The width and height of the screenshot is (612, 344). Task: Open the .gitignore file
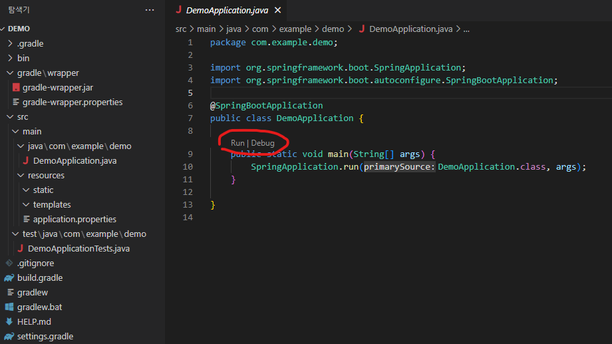(x=35, y=263)
